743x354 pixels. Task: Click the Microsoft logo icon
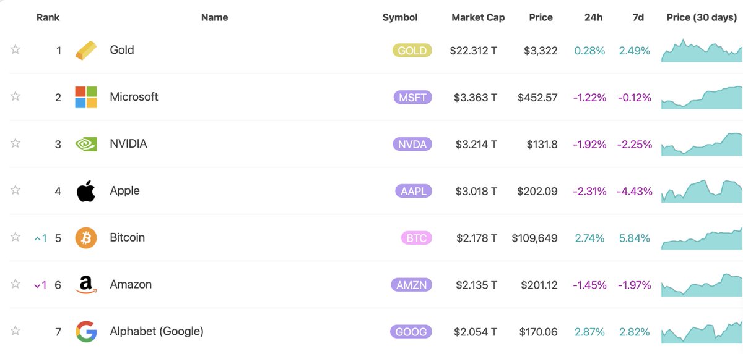pos(86,97)
